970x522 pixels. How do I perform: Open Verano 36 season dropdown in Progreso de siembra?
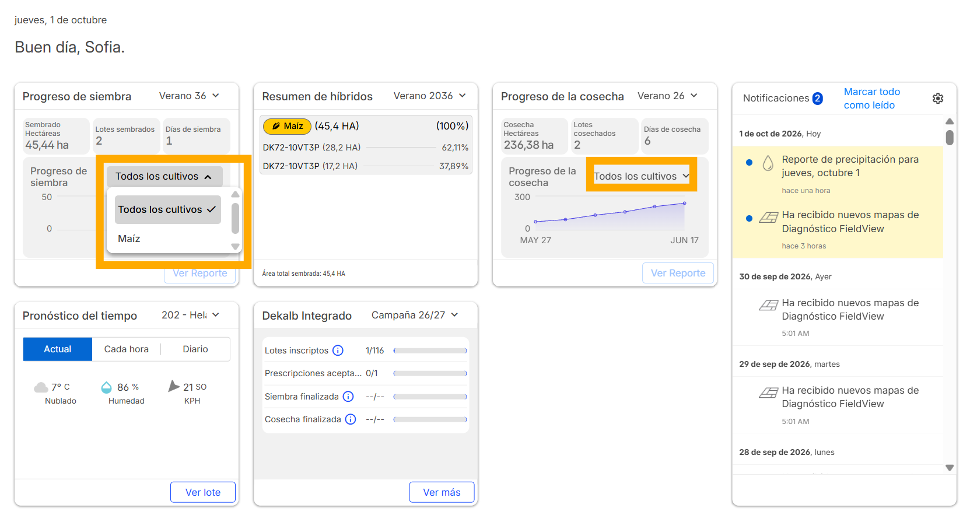189,96
